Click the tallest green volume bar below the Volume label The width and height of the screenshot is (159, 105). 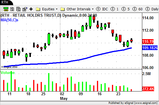point(11,81)
